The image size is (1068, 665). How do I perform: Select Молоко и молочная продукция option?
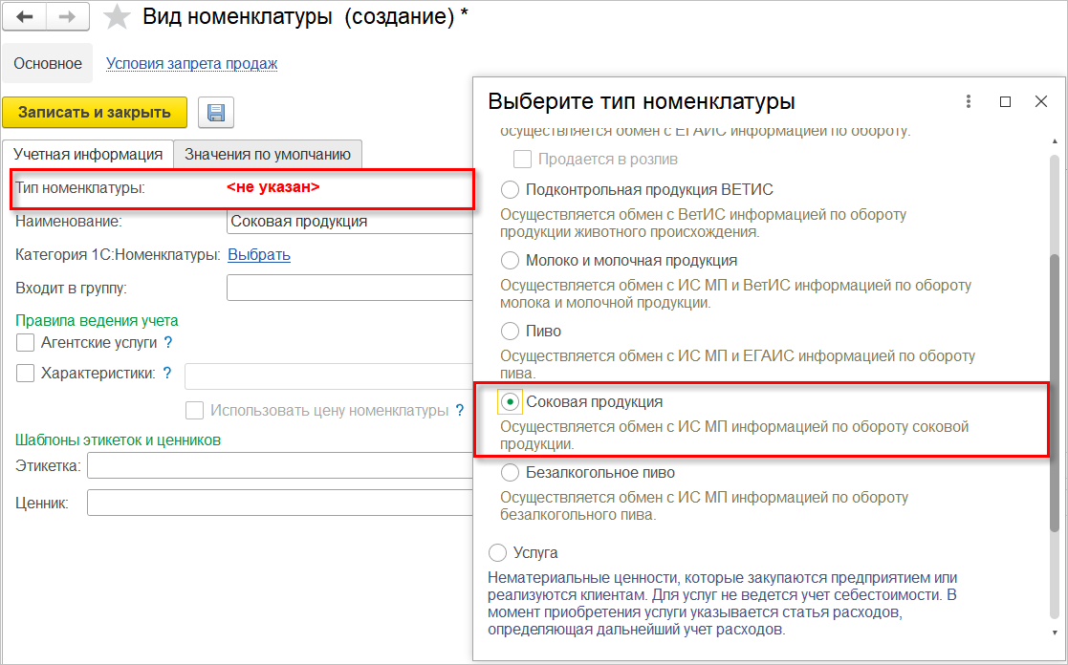point(510,260)
